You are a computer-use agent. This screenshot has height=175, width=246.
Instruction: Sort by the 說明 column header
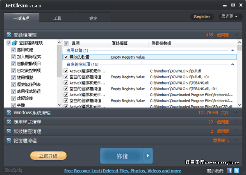[75, 43]
